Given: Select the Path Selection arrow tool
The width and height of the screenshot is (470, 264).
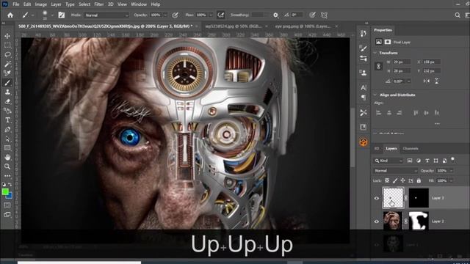Looking at the screenshot, I should point(7,139).
